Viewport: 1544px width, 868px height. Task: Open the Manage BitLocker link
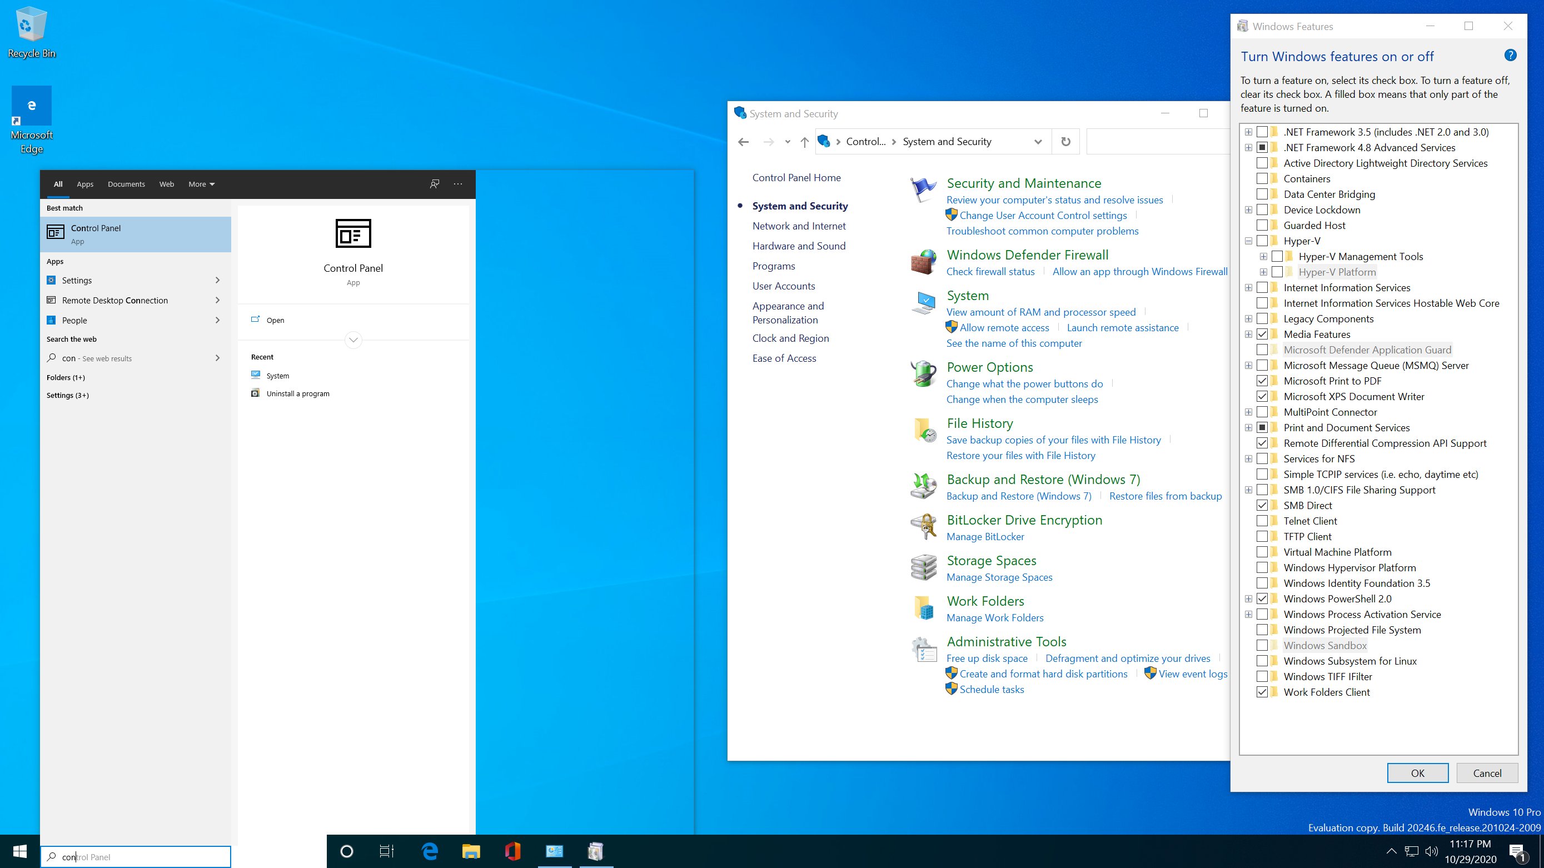coord(985,536)
